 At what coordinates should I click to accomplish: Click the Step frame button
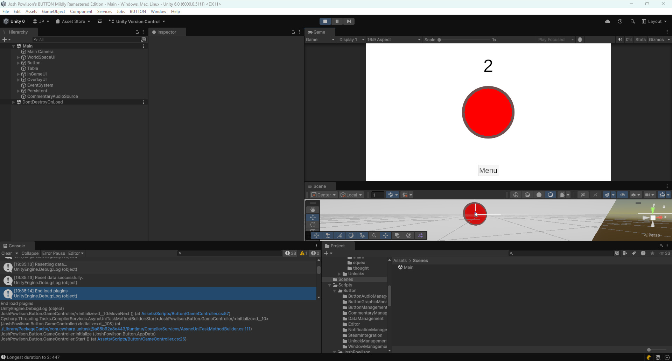click(x=349, y=21)
